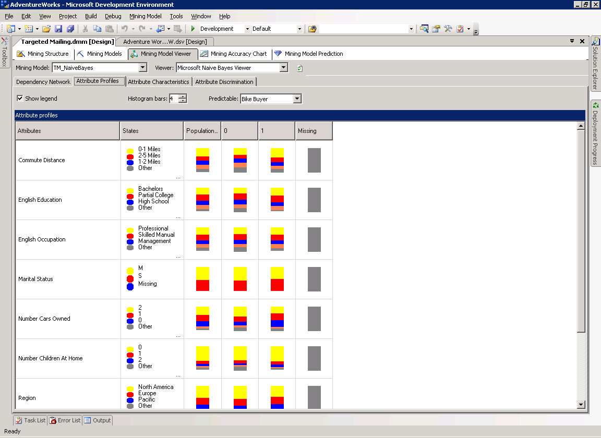Switch to the Mining Accuracy Chart tab

(233, 54)
